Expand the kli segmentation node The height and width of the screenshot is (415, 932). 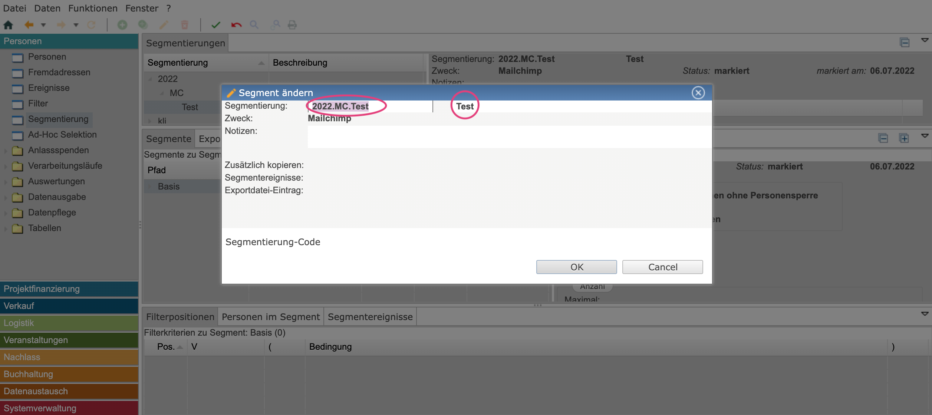point(150,121)
